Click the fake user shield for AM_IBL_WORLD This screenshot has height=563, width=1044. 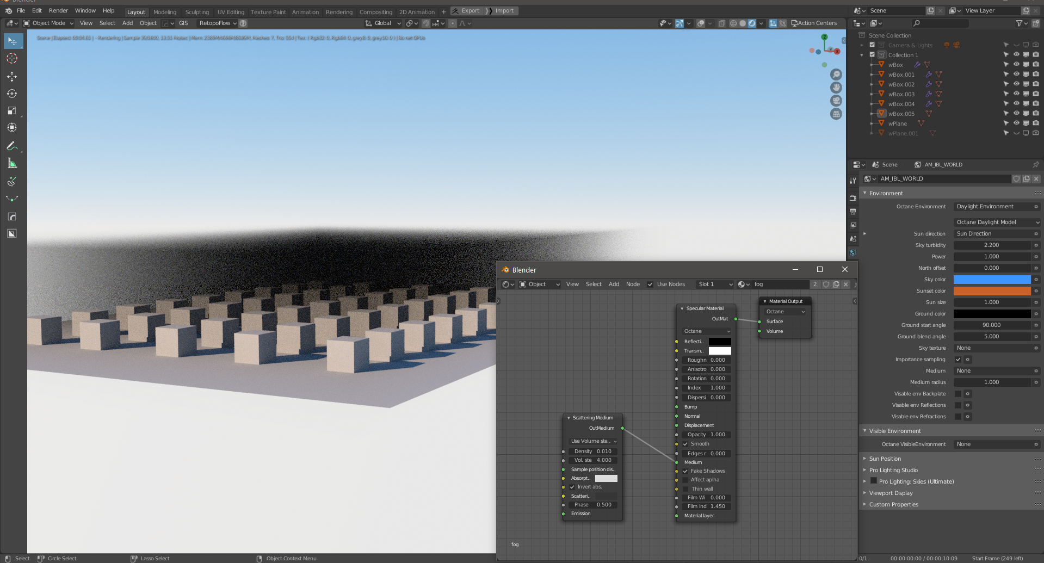(x=1016, y=179)
